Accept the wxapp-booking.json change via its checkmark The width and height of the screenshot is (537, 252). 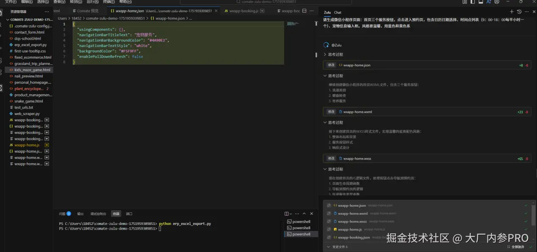pos(525,237)
